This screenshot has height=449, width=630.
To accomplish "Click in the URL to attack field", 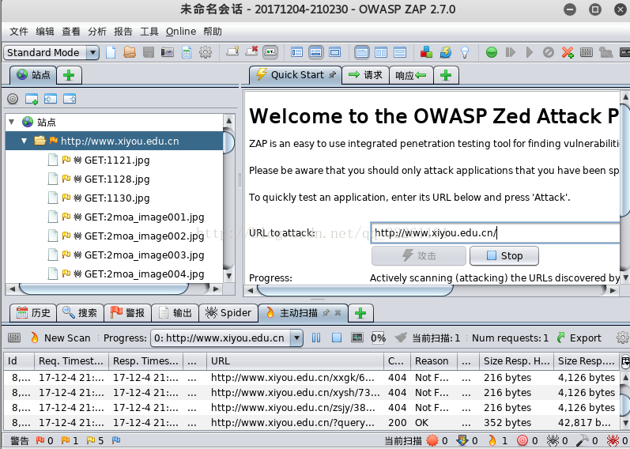I will click(496, 232).
